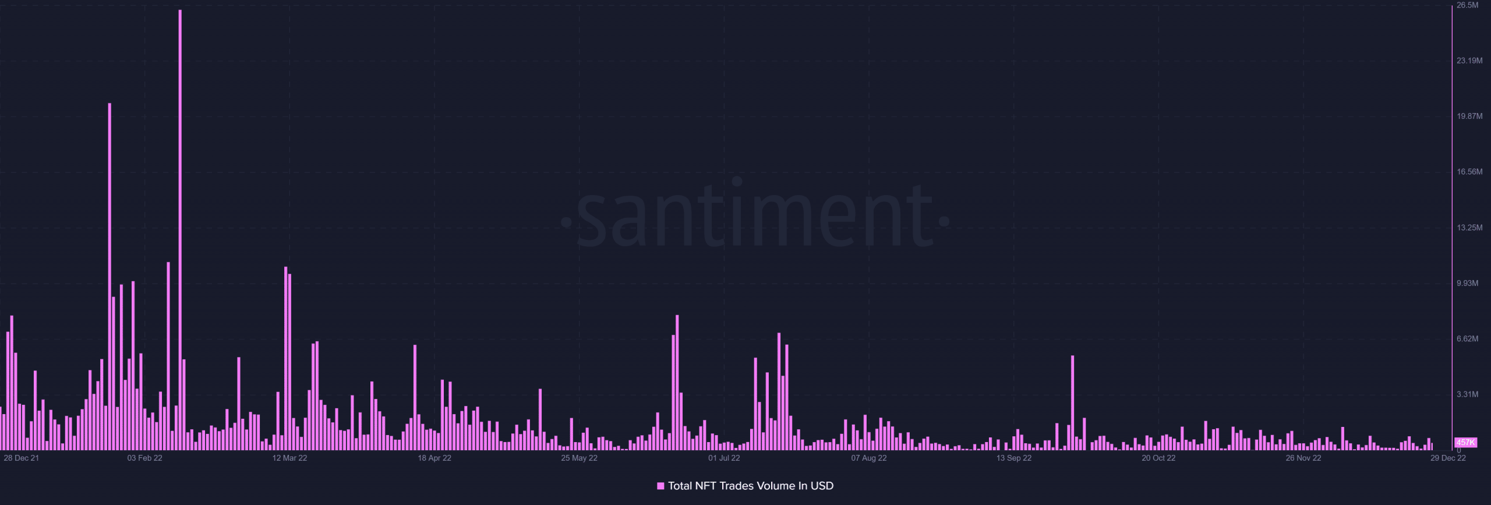The image size is (1491, 505).
Task: Click the 28 Dec 21 date label
Action: [21, 458]
